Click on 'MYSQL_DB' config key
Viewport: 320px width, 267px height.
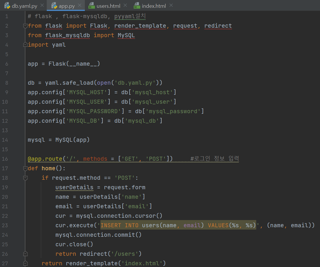pos(83,121)
